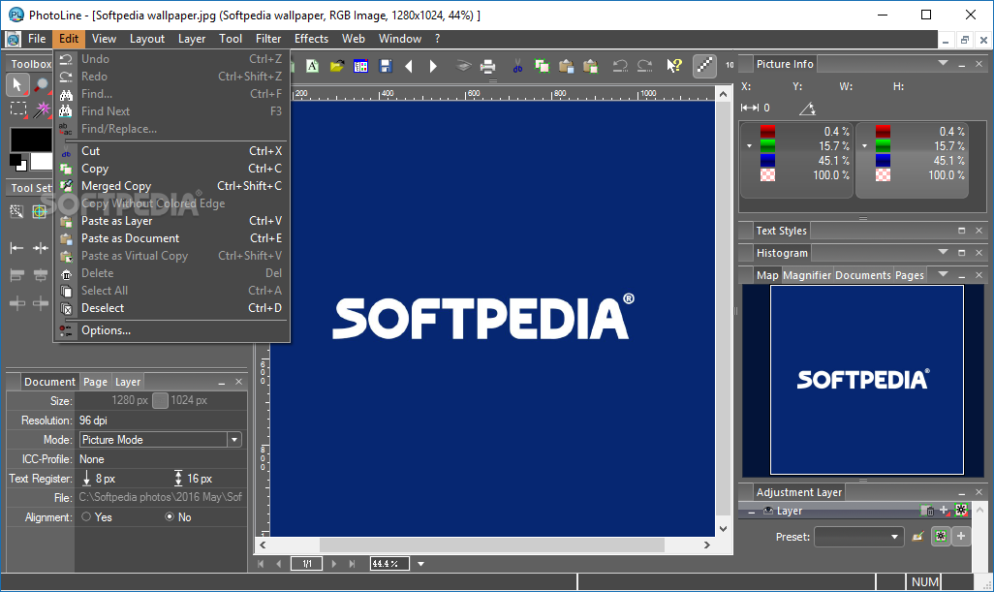
Task: Click the Resolution value 96 dpi
Action: click(93, 421)
